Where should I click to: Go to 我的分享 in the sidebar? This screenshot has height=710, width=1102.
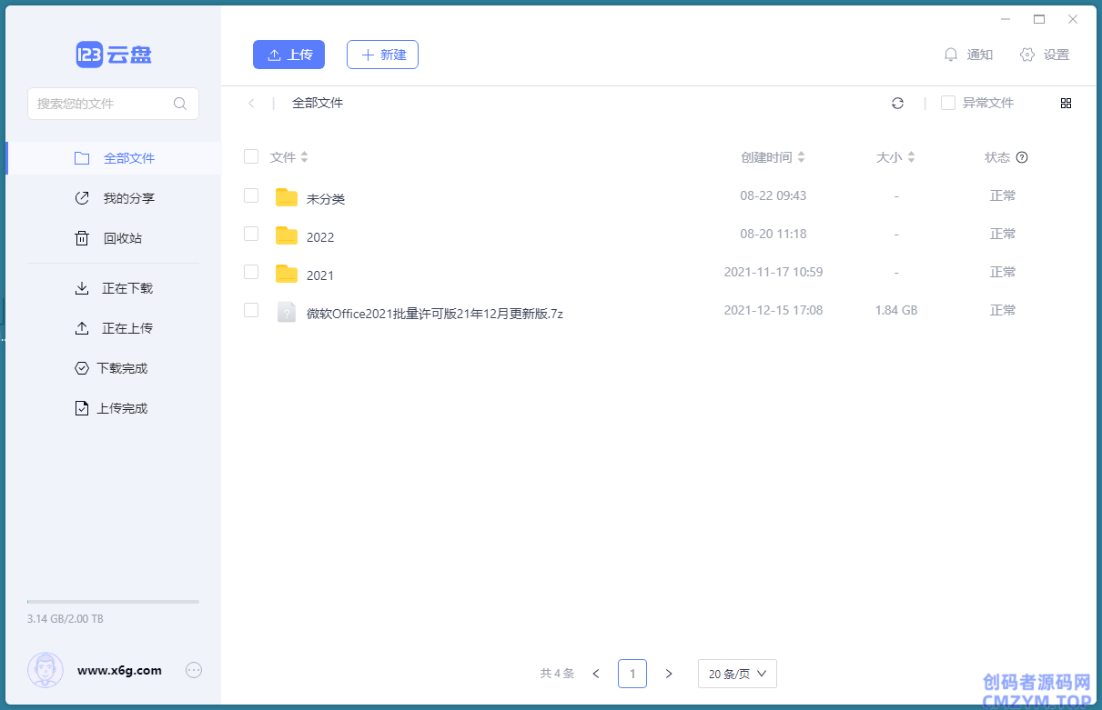point(128,198)
